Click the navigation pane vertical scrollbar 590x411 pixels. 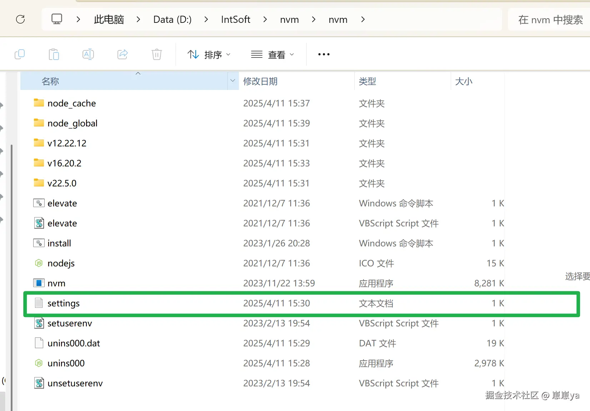click(12, 277)
